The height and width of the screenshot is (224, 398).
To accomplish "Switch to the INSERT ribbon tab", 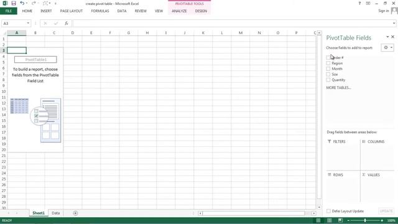I will coord(46,11).
